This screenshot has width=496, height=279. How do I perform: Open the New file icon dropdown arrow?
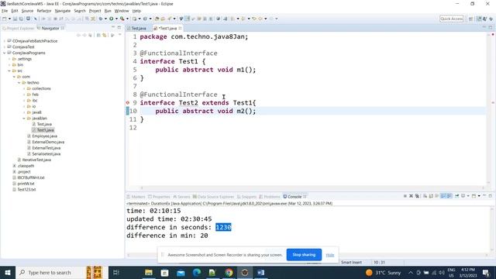(x=9, y=19)
